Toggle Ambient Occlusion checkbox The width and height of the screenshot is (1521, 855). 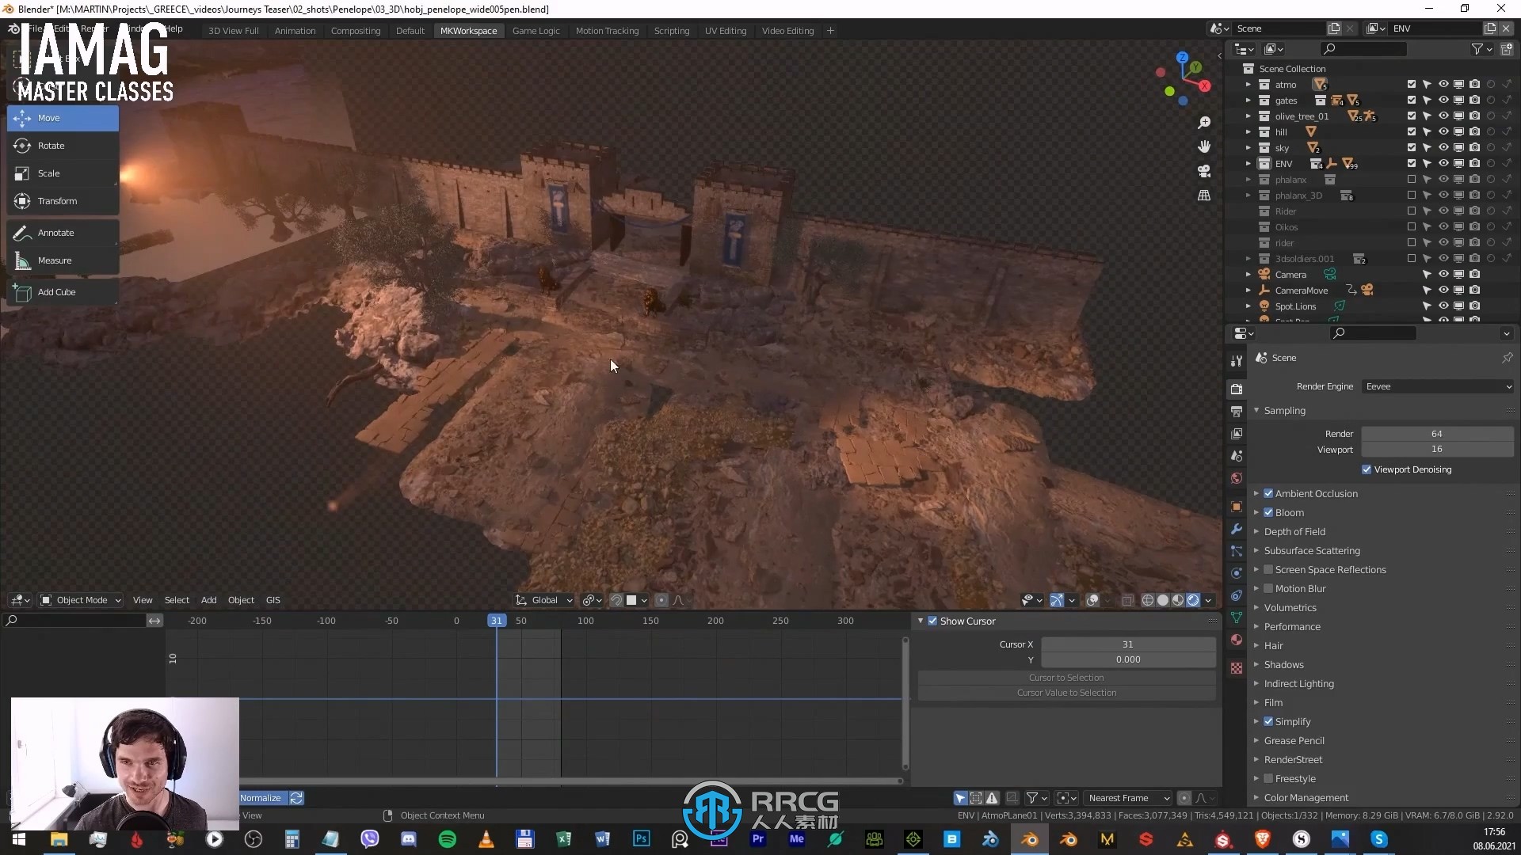point(1268,492)
